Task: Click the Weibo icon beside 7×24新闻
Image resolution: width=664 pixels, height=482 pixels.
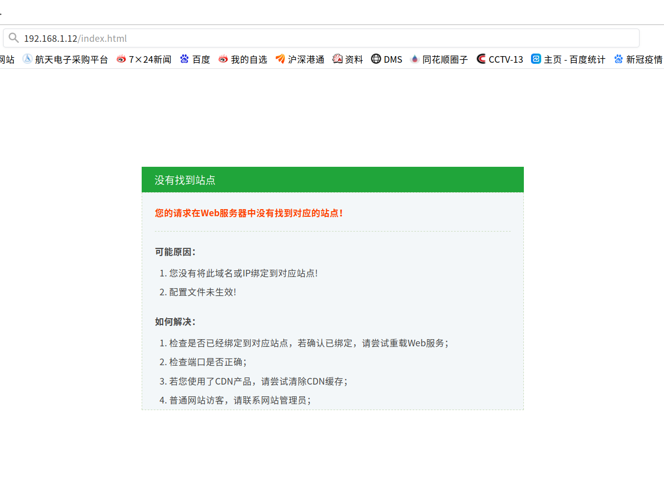Action: [x=121, y=59]
